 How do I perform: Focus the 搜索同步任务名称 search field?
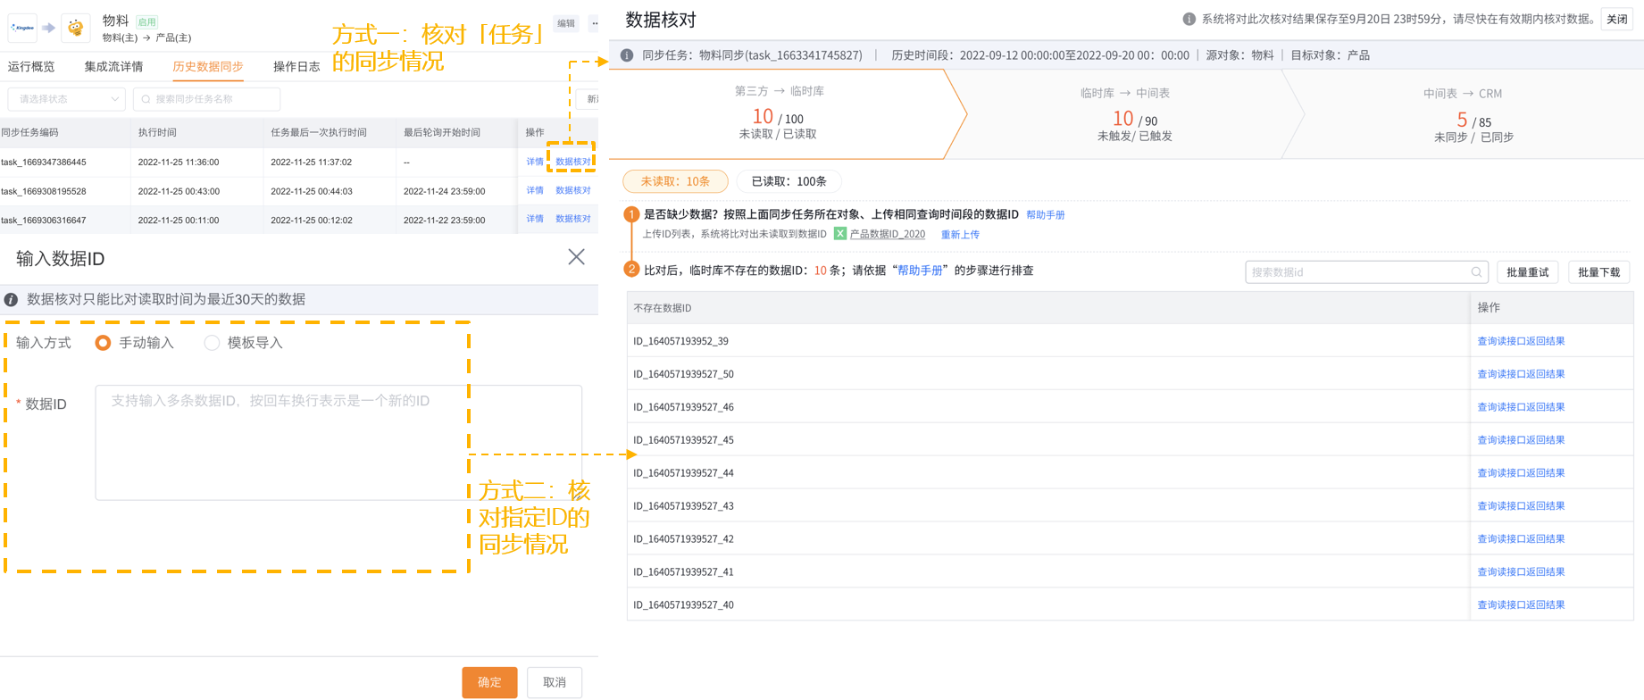[206, 99]
